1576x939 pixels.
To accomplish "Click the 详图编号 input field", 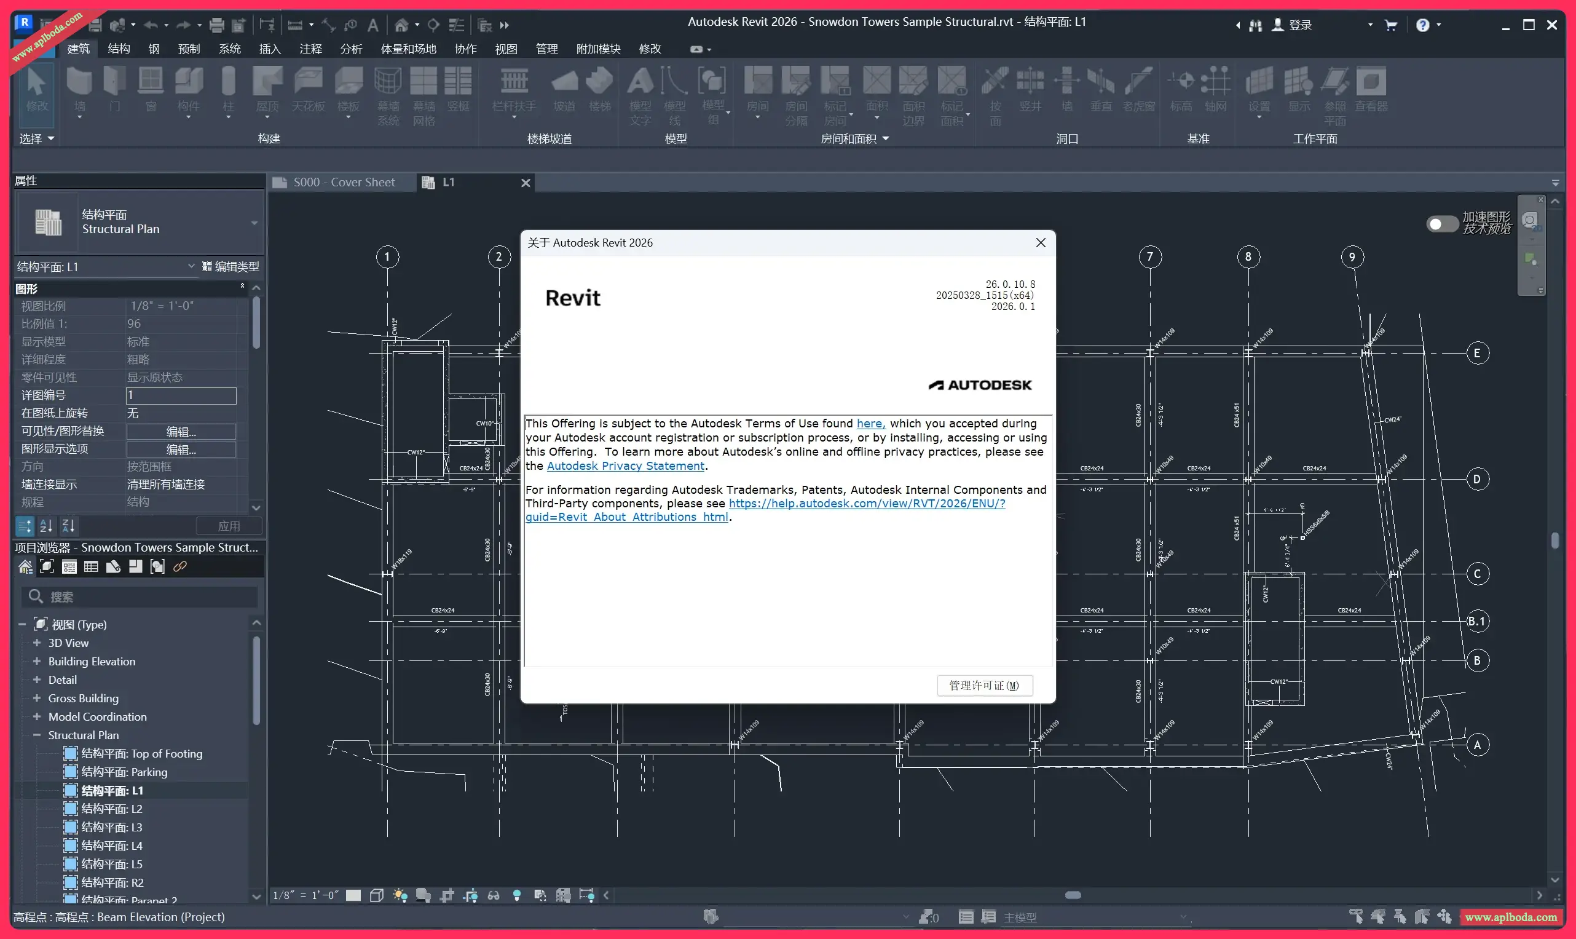I will tap(181, 395).
